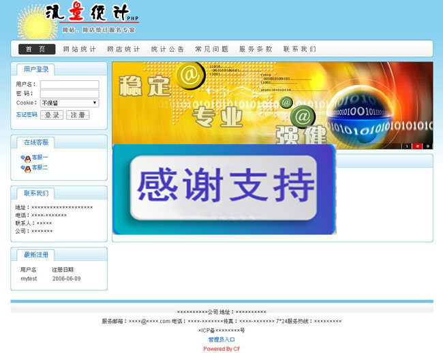Go to the 网站统计 menu item

tap(79, 49)
